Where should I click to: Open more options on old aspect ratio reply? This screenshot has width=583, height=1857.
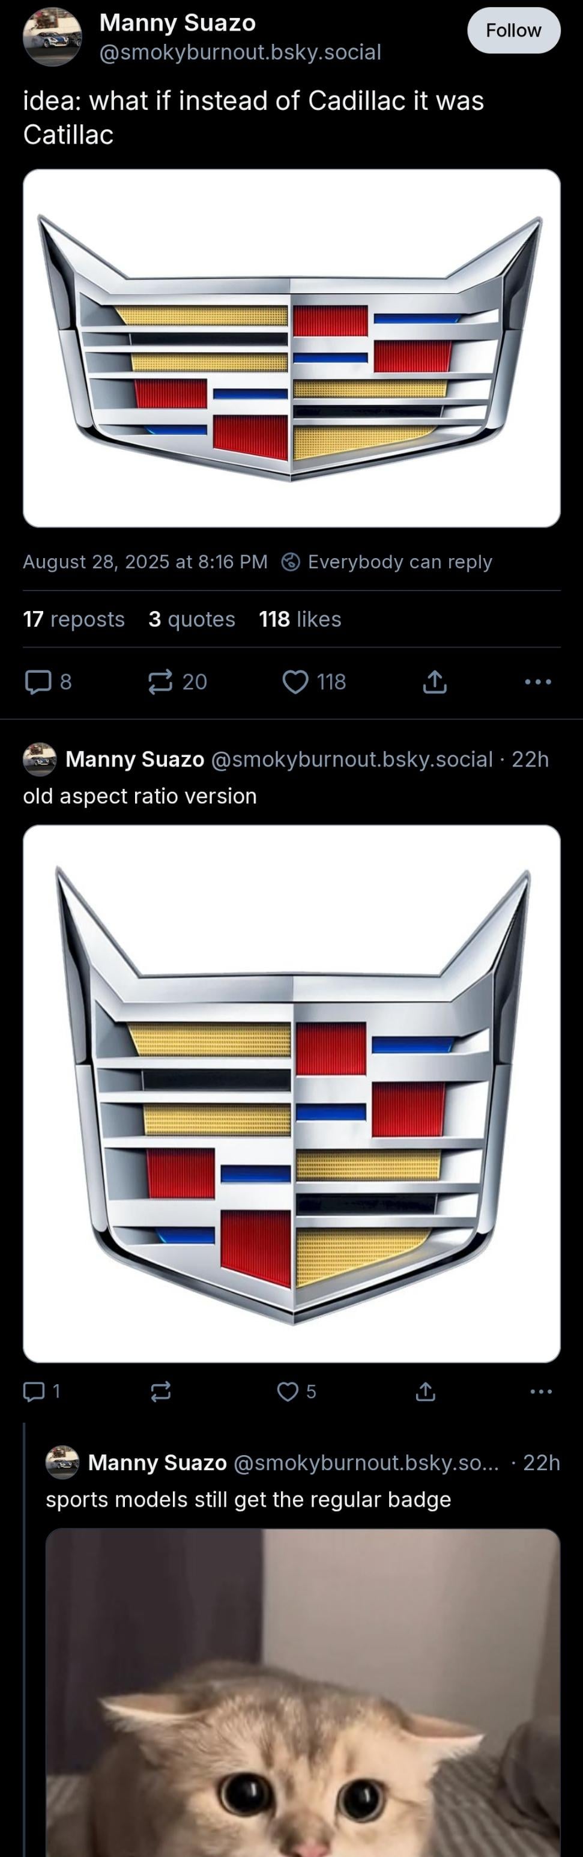pyautogui.click(x=541, y=1391)
